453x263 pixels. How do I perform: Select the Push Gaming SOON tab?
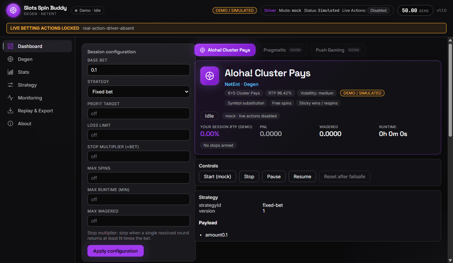338,50
